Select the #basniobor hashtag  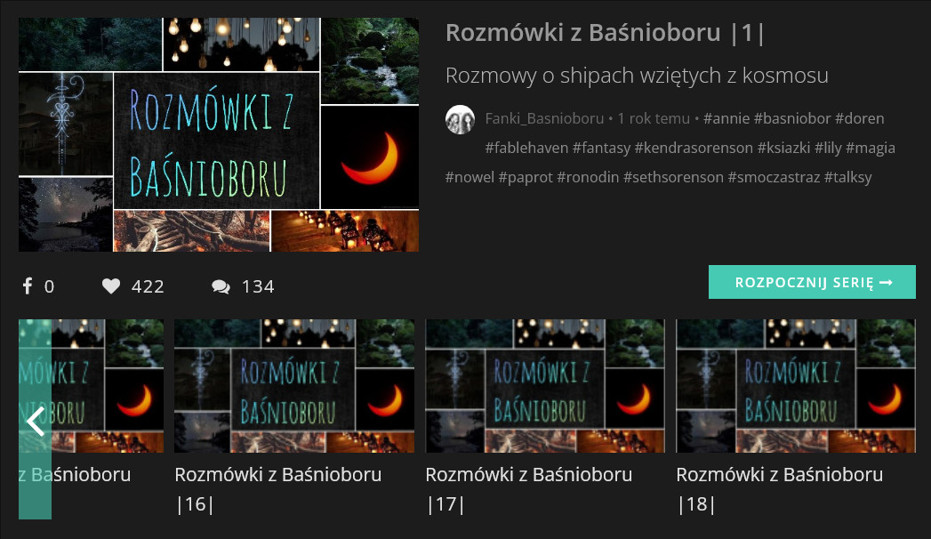[x=791, y=118]
